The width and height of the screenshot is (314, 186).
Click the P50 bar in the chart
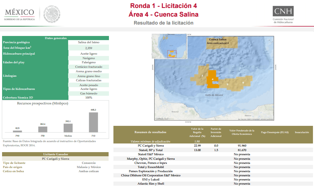43,129
